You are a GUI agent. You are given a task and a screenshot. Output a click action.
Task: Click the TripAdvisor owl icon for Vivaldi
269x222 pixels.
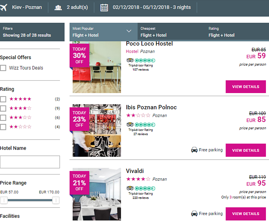pyautogui.click(x=130, y=188)
